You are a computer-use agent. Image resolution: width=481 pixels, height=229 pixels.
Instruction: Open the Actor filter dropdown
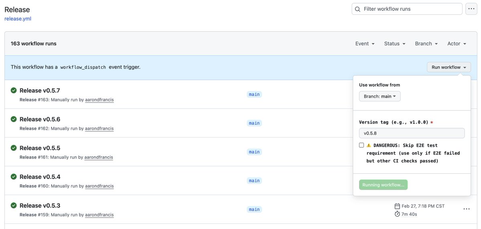pyautogui.click(x=457, y=44)
